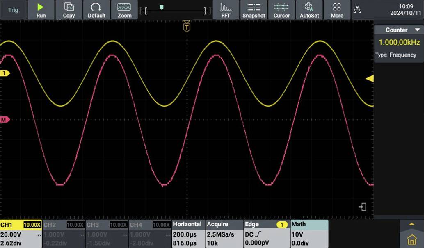Open the Counter measurement dropdown
Screen dimensions: 425x248
399,30
